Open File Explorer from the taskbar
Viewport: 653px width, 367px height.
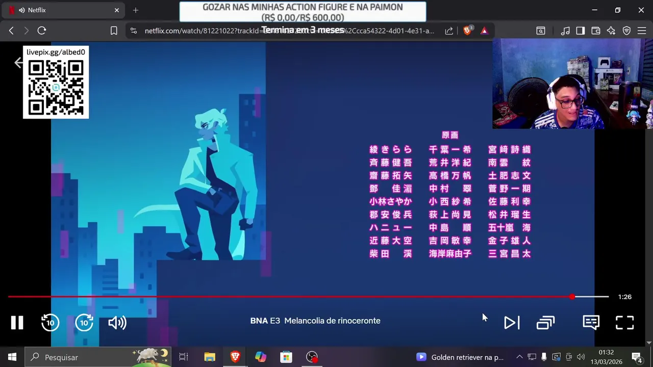tap(210, 357)
